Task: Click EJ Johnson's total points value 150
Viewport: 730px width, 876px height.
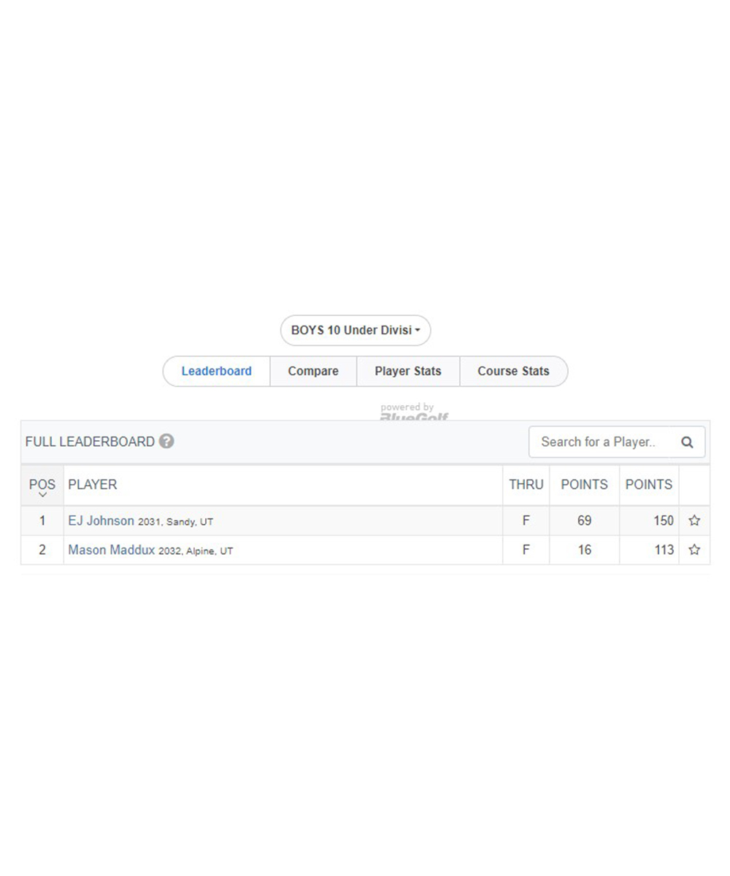Action: coord(664,521)
